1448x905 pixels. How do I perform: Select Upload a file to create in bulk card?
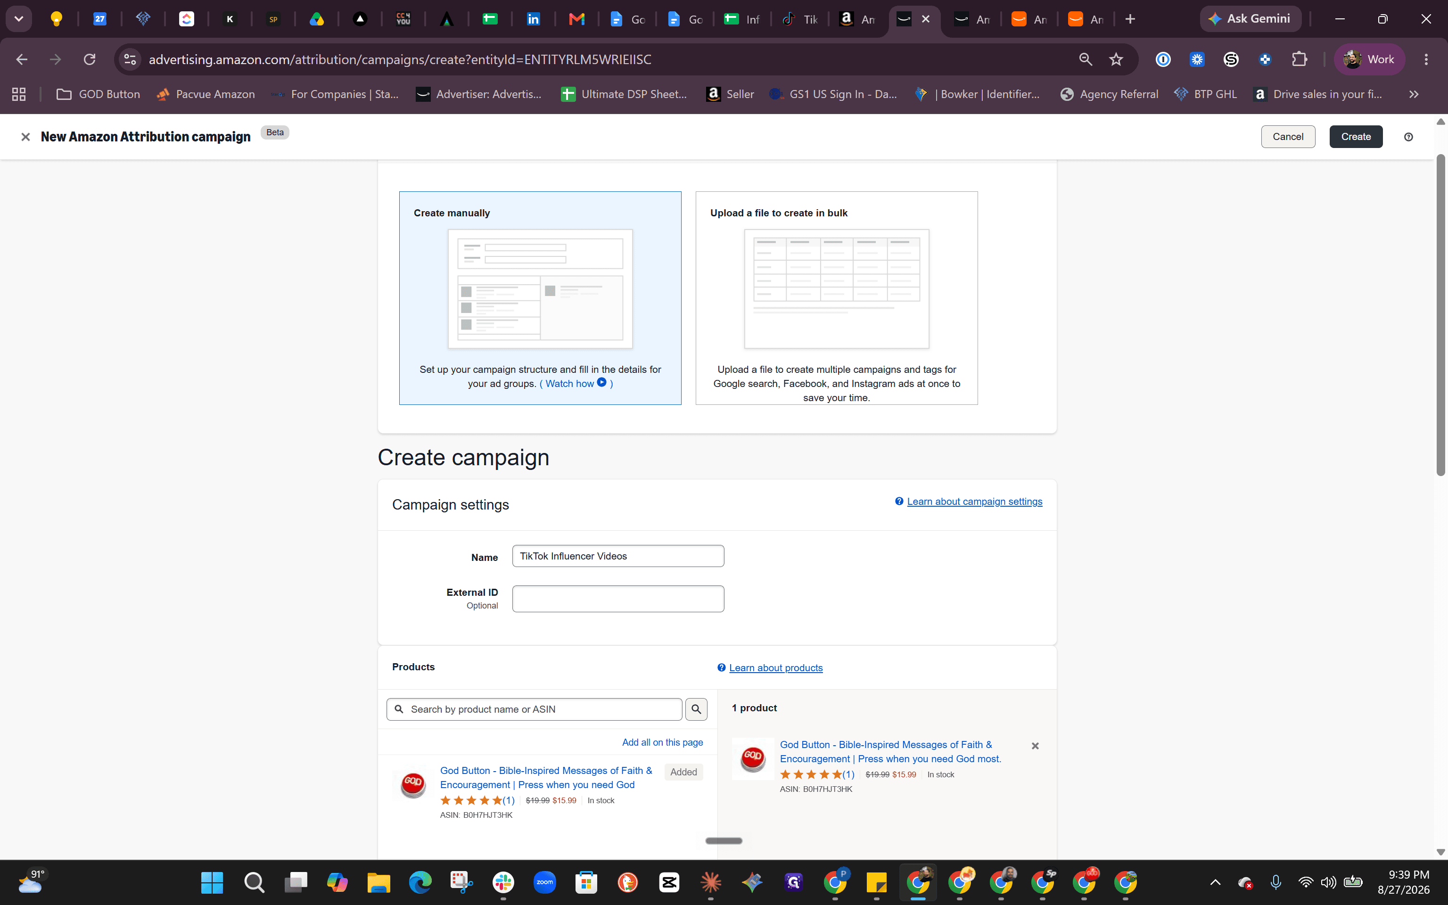837,298
